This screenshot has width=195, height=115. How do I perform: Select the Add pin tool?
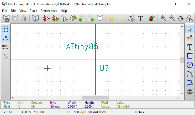pyautogui.click(x=189, y=38)
